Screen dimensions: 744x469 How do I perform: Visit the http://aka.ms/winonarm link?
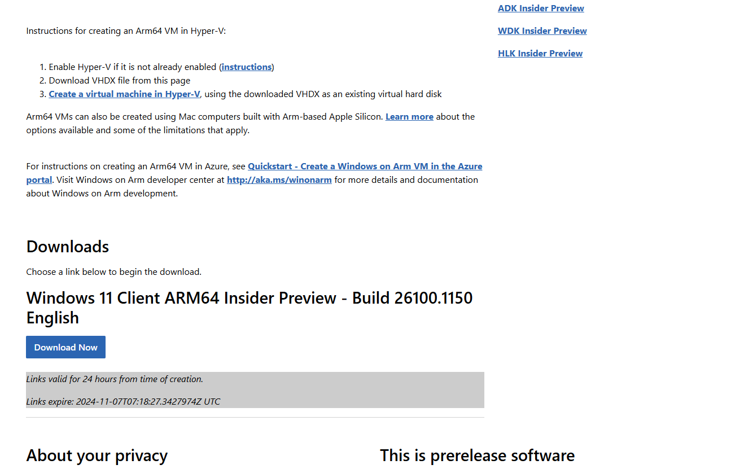[279, 180]
